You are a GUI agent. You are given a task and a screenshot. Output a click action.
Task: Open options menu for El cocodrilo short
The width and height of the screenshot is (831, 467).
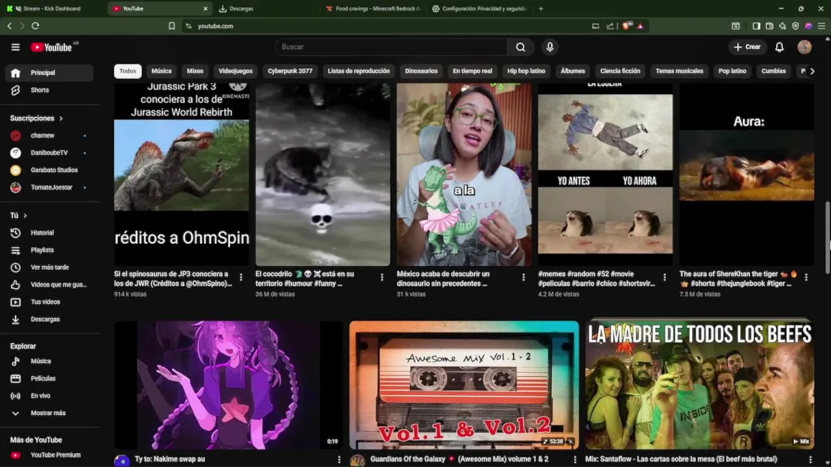(x=382, y=277)
